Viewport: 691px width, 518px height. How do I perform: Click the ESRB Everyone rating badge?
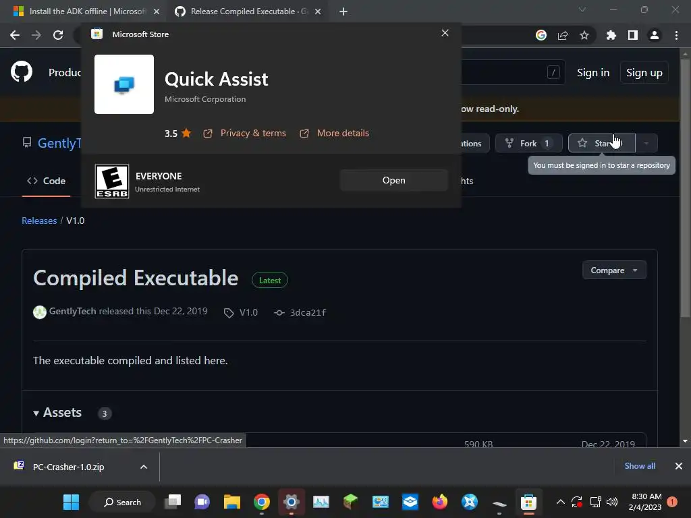(112, 181)
